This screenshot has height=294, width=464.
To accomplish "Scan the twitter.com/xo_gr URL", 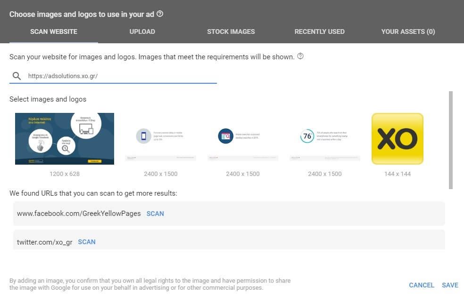I will (87, 242).
